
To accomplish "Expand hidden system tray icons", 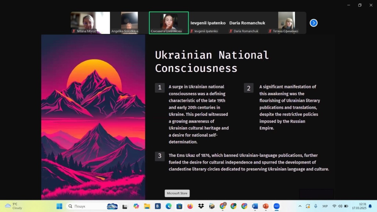I will click(x=300, y=206).
